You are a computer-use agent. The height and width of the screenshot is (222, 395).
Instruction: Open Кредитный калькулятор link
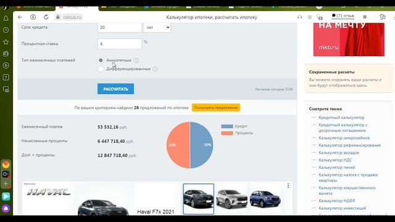341,118
